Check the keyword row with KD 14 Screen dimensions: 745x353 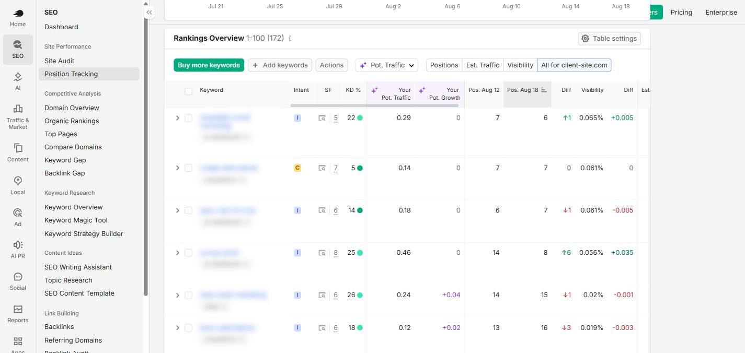click(188, 210)
